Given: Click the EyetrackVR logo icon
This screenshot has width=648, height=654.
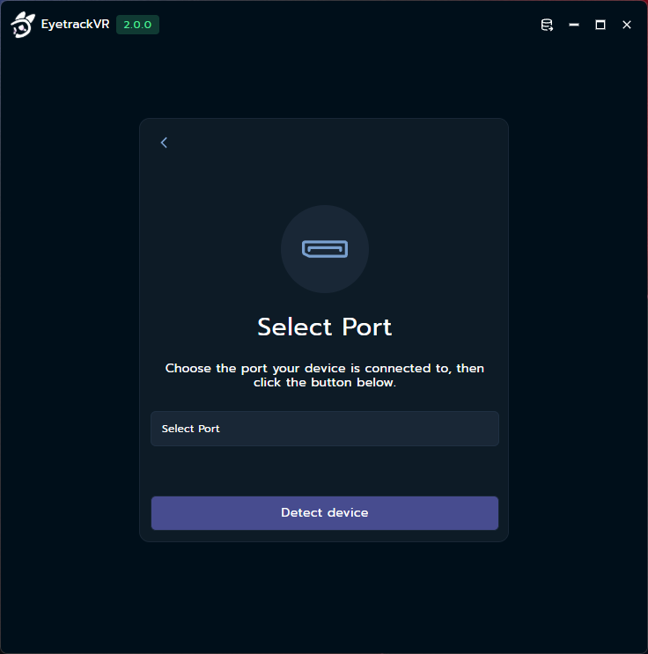Looking at the screenshot, I should (x=22, y=26).
